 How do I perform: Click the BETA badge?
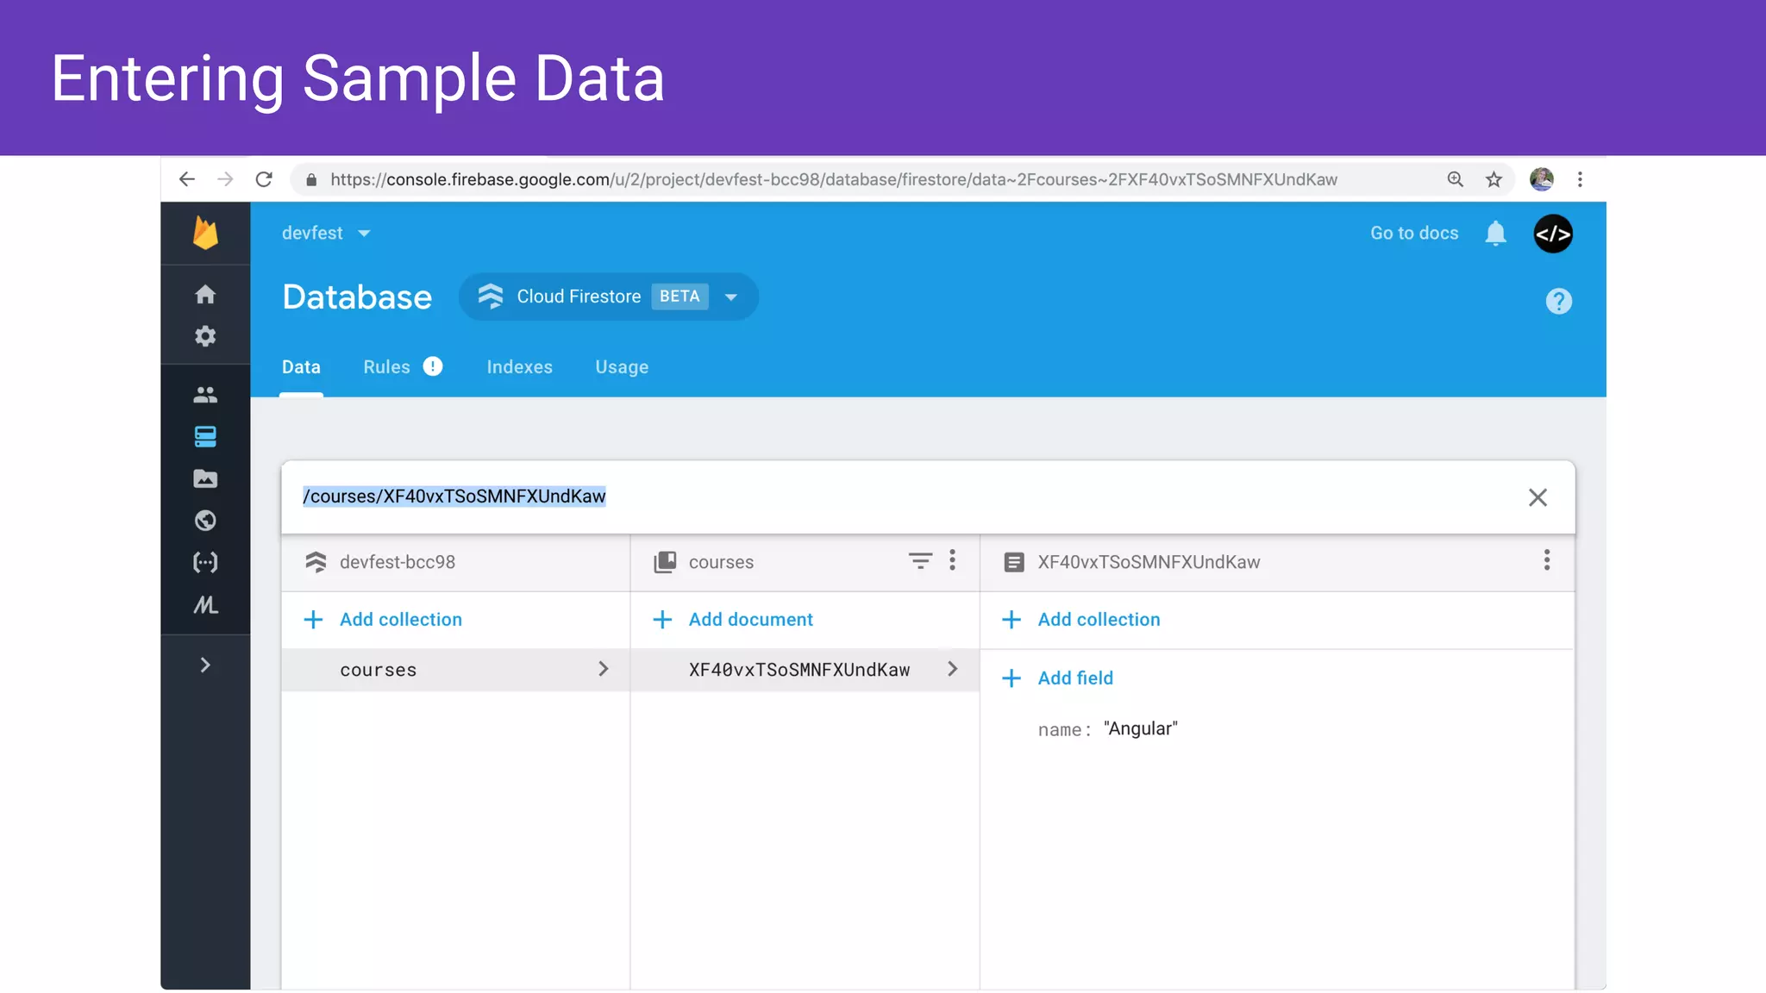[679, 297]
